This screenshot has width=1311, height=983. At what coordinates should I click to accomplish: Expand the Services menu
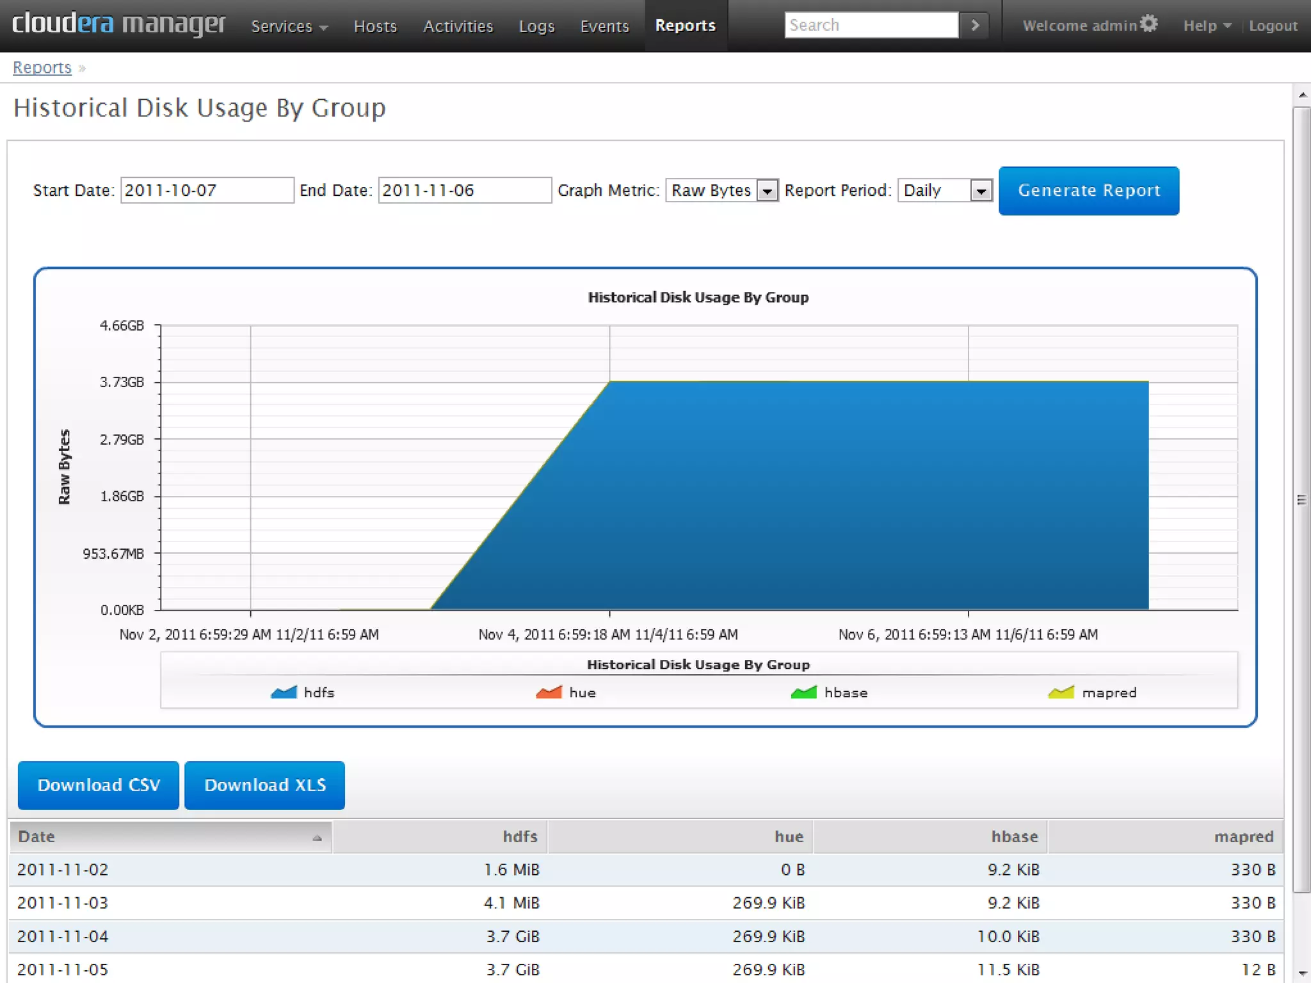[x=289, y=26]
